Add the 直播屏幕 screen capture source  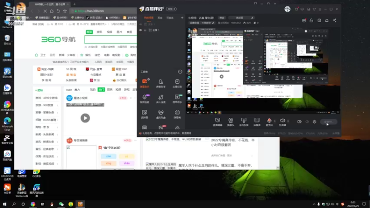pos(217,122)
